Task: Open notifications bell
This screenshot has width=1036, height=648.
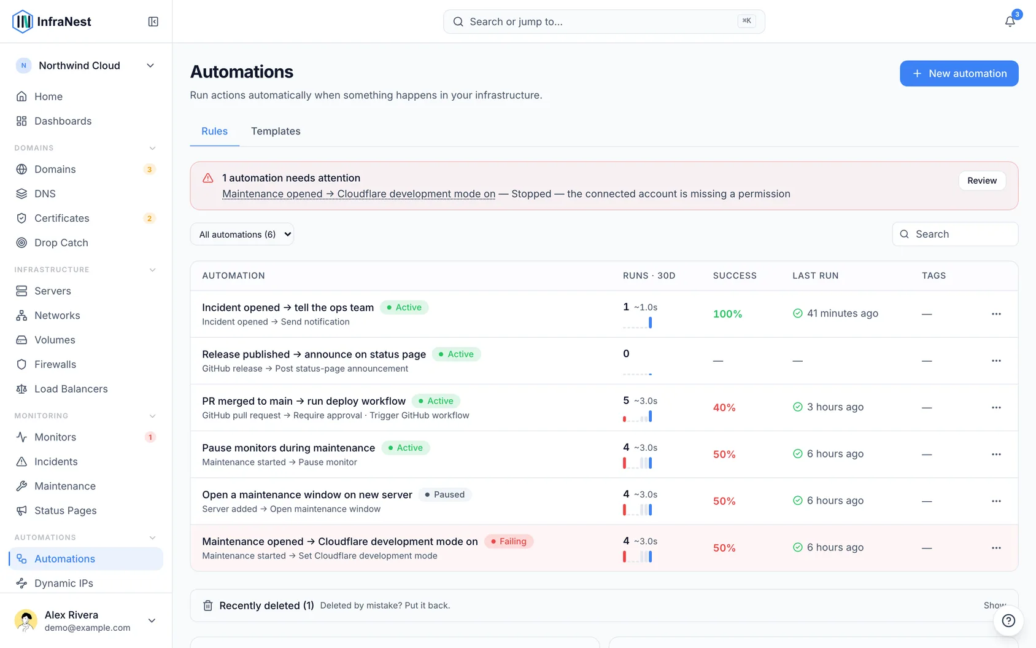Action: click(1010, 21)
